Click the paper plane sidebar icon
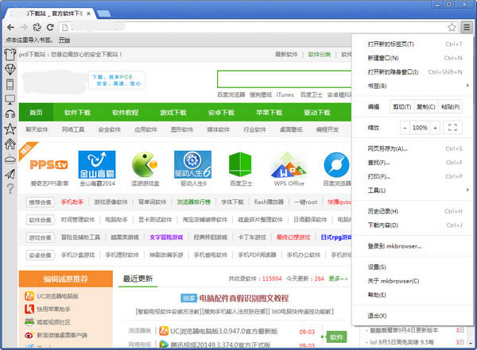 tap(10, 174)
